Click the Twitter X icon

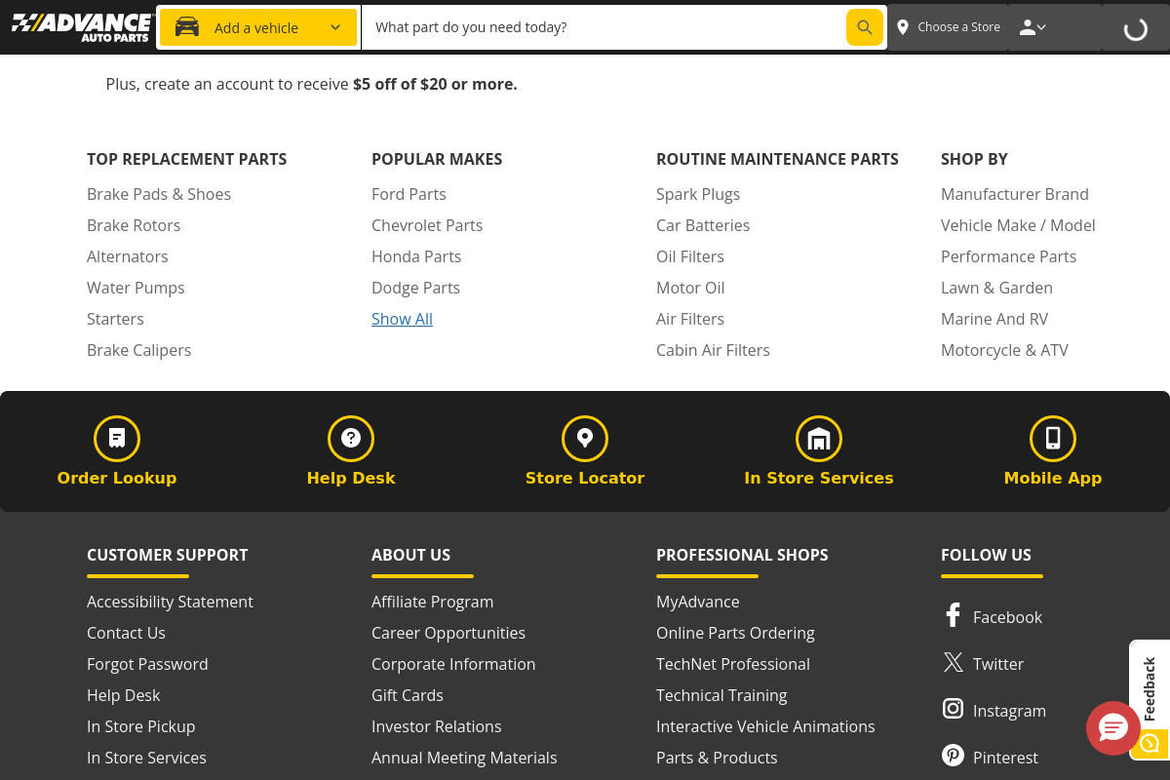click(953, 663)
